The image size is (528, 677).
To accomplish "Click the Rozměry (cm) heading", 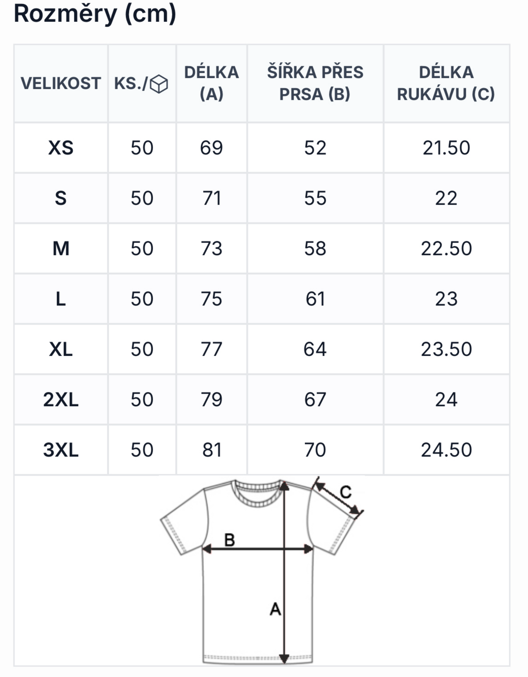I will tap(95, 14).
